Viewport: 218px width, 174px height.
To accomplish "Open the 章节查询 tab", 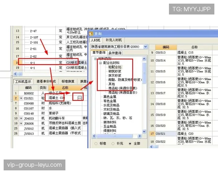I will tap(99, 53).
